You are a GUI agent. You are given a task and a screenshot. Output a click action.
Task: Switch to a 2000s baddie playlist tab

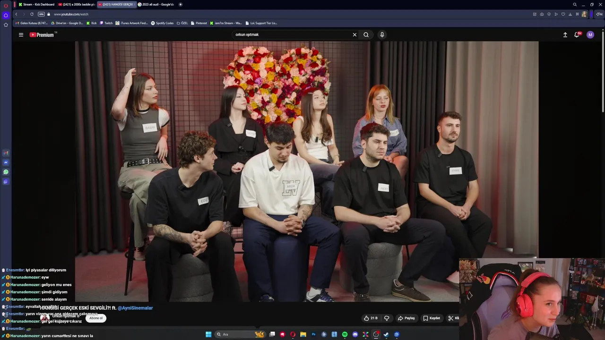(x=76, y=4)
